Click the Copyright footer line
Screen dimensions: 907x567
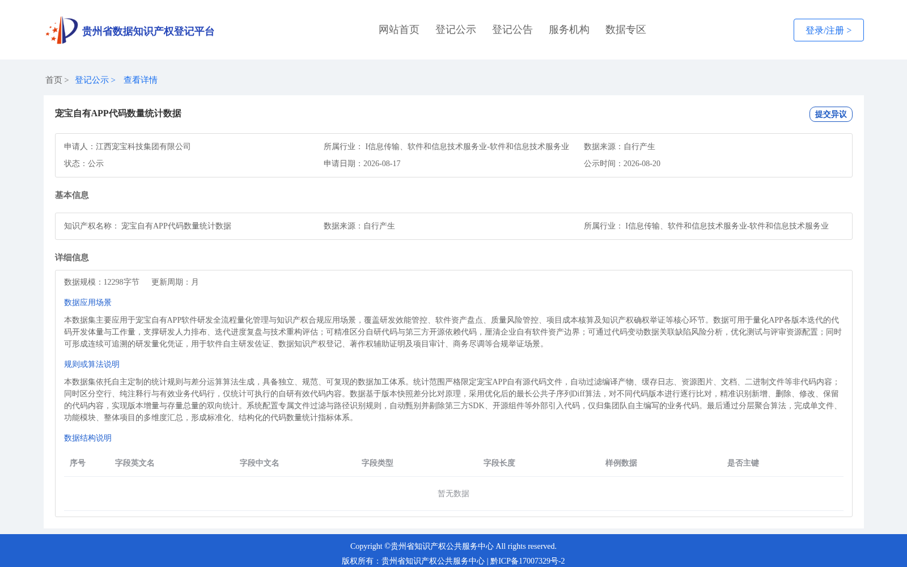(453, 546)
